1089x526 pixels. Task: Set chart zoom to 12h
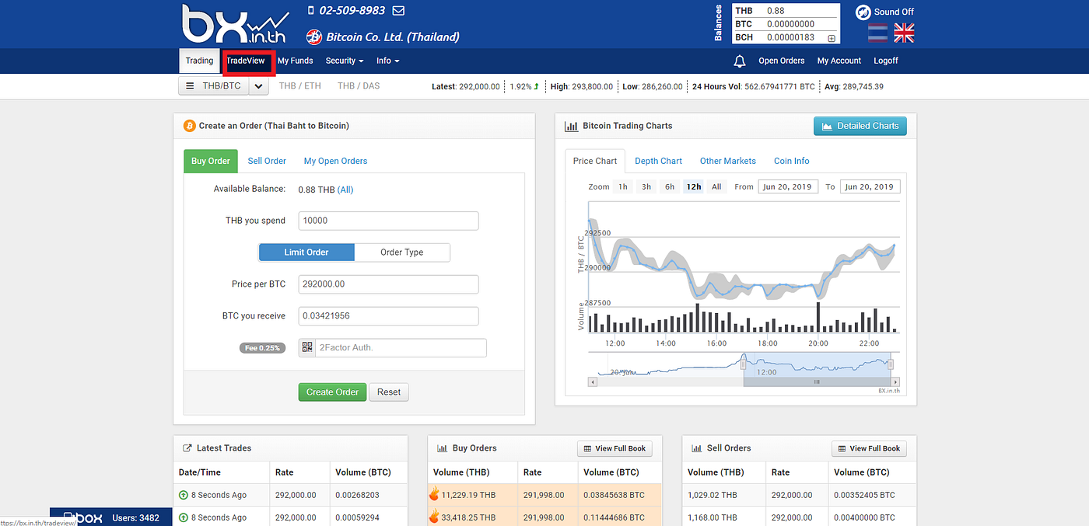click(693, 186)
